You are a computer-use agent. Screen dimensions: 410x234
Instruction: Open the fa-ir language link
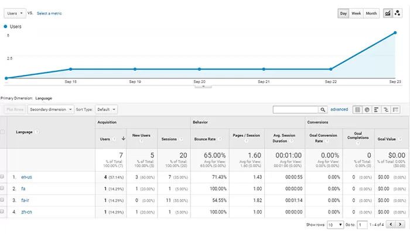coord(25,200)
